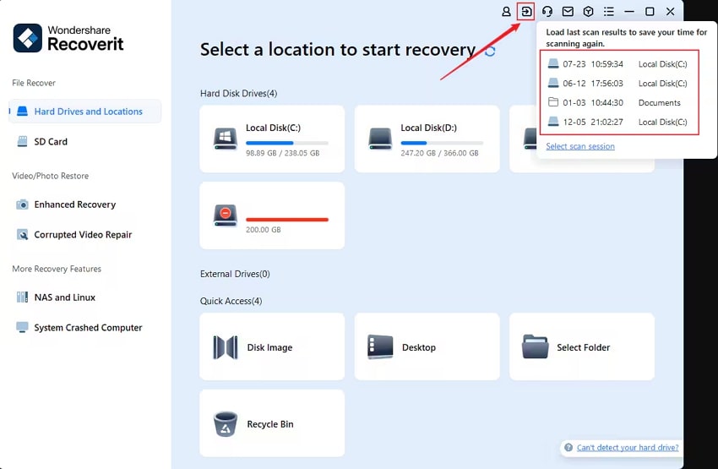Click the refresh icon beside the heading
This screenshot has height=469, width=718.
click(x=490, y=51)
